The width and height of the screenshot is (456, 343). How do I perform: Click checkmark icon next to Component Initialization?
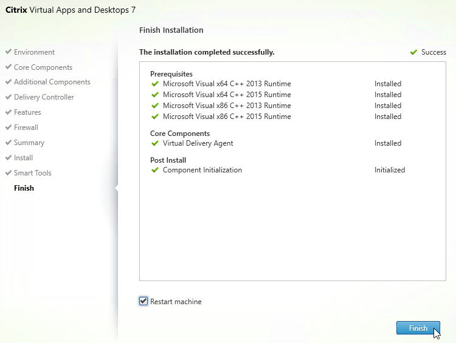coord(154,170)
